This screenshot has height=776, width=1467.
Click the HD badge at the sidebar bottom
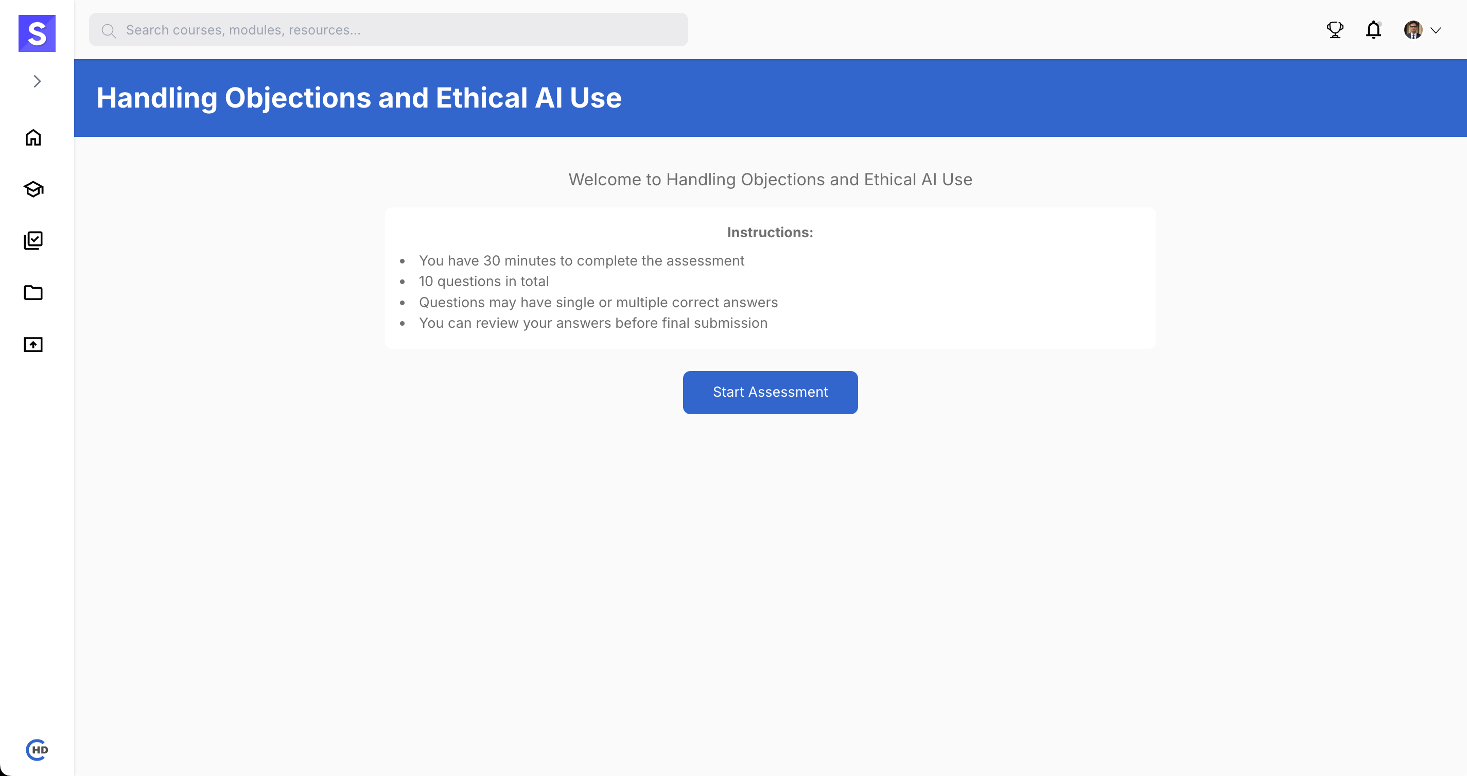click(x=37, y=750)
